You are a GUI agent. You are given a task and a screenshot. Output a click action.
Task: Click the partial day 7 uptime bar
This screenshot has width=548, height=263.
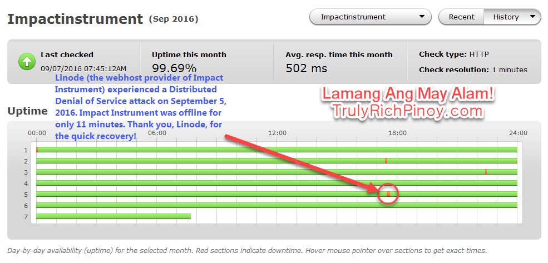[x=113, y=216]
